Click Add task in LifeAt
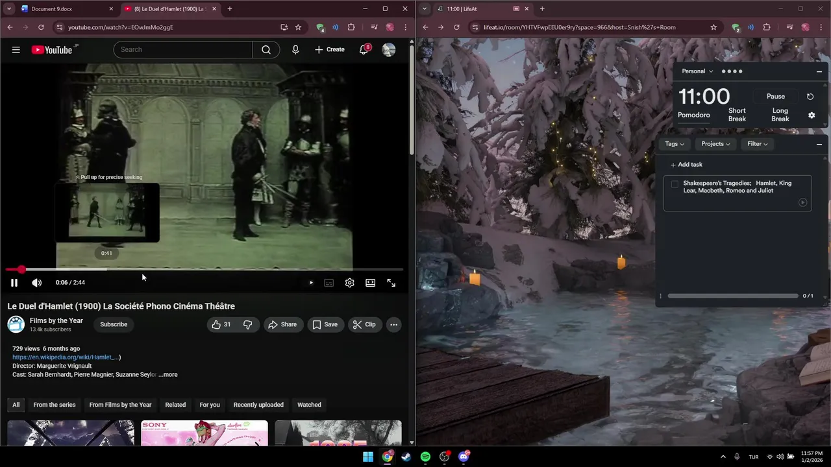This screenshot has height=467, width=831. click(686, 165)
